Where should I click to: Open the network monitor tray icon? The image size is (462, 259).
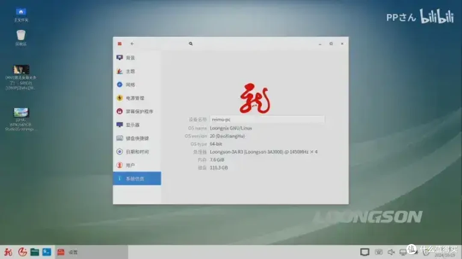point(403,252)
